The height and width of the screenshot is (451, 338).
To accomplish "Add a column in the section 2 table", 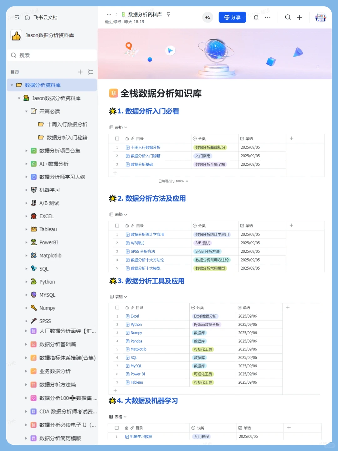I will 291,225.
